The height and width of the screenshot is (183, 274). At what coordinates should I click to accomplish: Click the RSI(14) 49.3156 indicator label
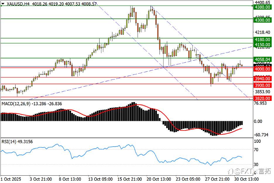(x=17, y=141)
